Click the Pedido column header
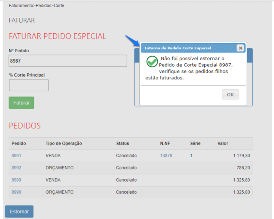Screen dimensions: 274x219 click(19, 143)
